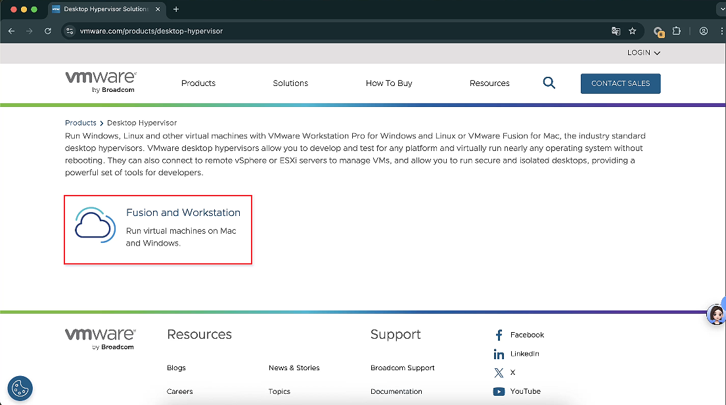This screenshot has height=405, width=726.
Task: Go to the Products breadcrumb link
Action: (x=81, y=123)
